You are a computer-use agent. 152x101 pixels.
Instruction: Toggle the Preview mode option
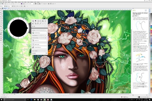coord(39,47)
